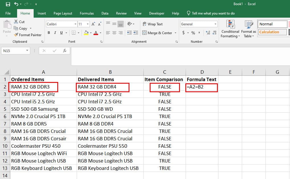The width and height of the screenshot is (290, 179).
Task: Click the Cut scissors button
Action: tap(19, 22)
